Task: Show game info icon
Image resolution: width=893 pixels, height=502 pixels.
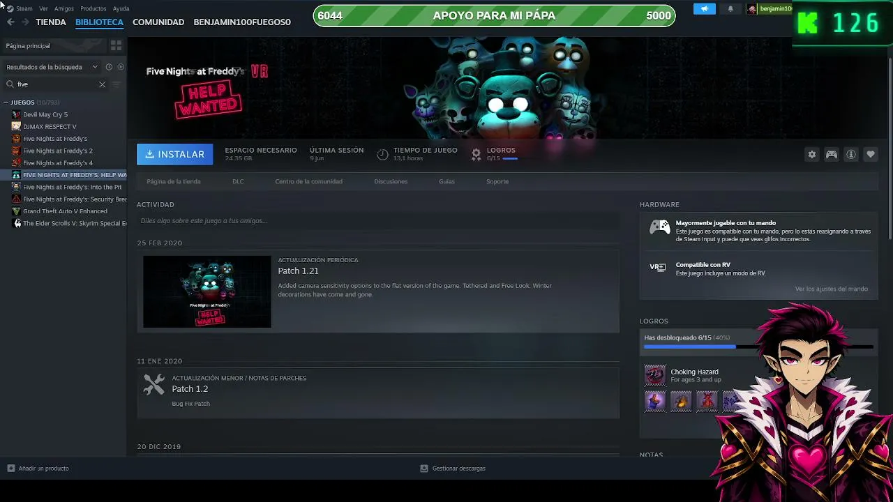Action: tap(851, 154)
